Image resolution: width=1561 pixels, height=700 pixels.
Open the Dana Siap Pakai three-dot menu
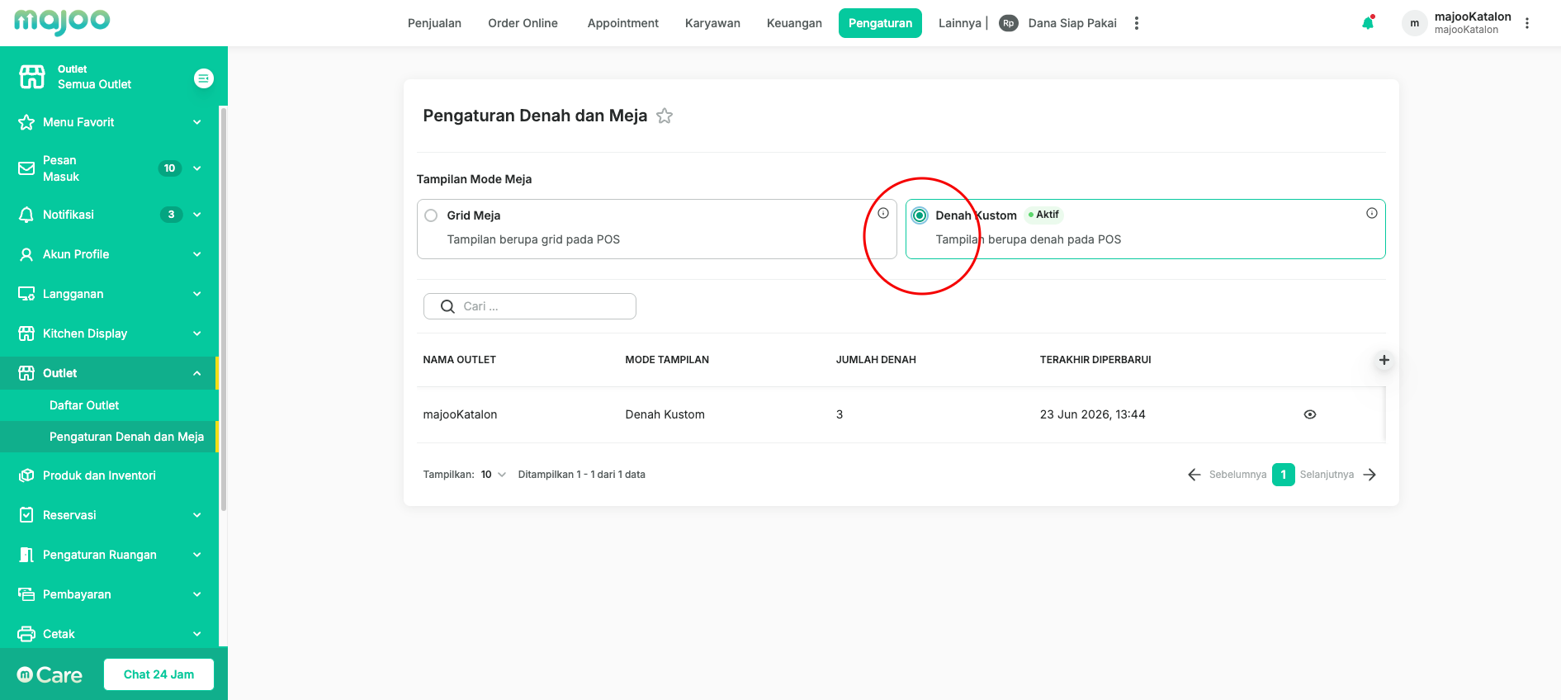pyautogui.click(x=1137, y=23)
